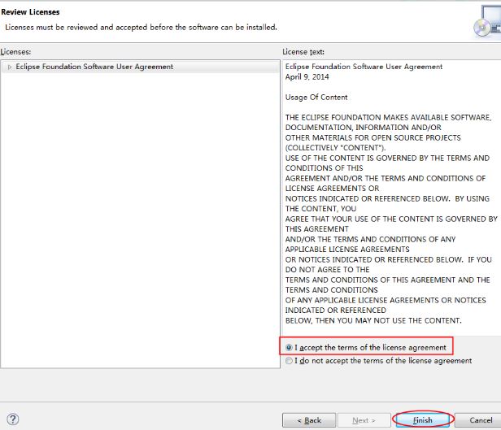The width and height of the screenshot is (501, 430).
Task: Select "I do not accept the terms" radio button
Action: 289,361
